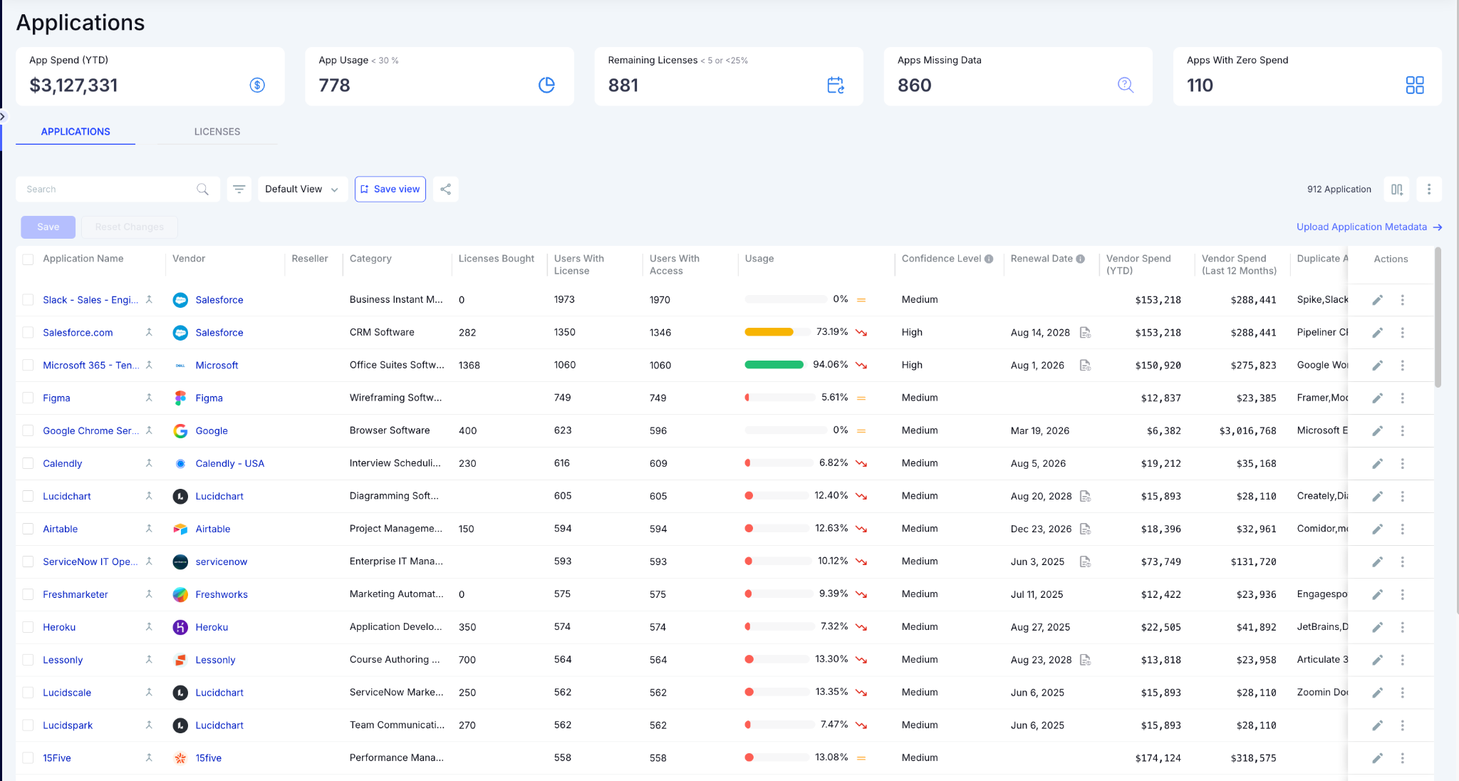The width and height of the screenshot is (1459, 781).
Task: Select the Freshmarketer row checkbox
Action: tap(28, 594)
